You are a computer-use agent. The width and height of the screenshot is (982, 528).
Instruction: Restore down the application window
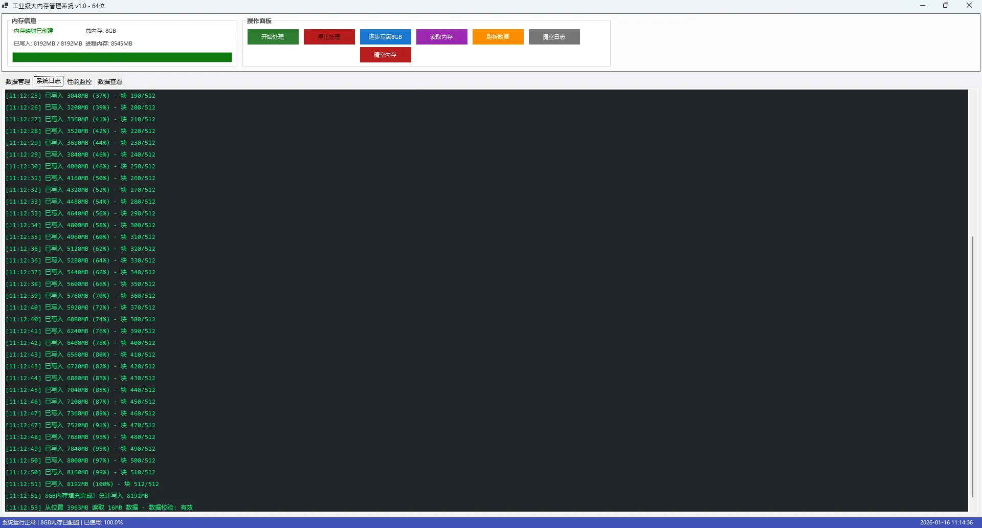[946, 6]
